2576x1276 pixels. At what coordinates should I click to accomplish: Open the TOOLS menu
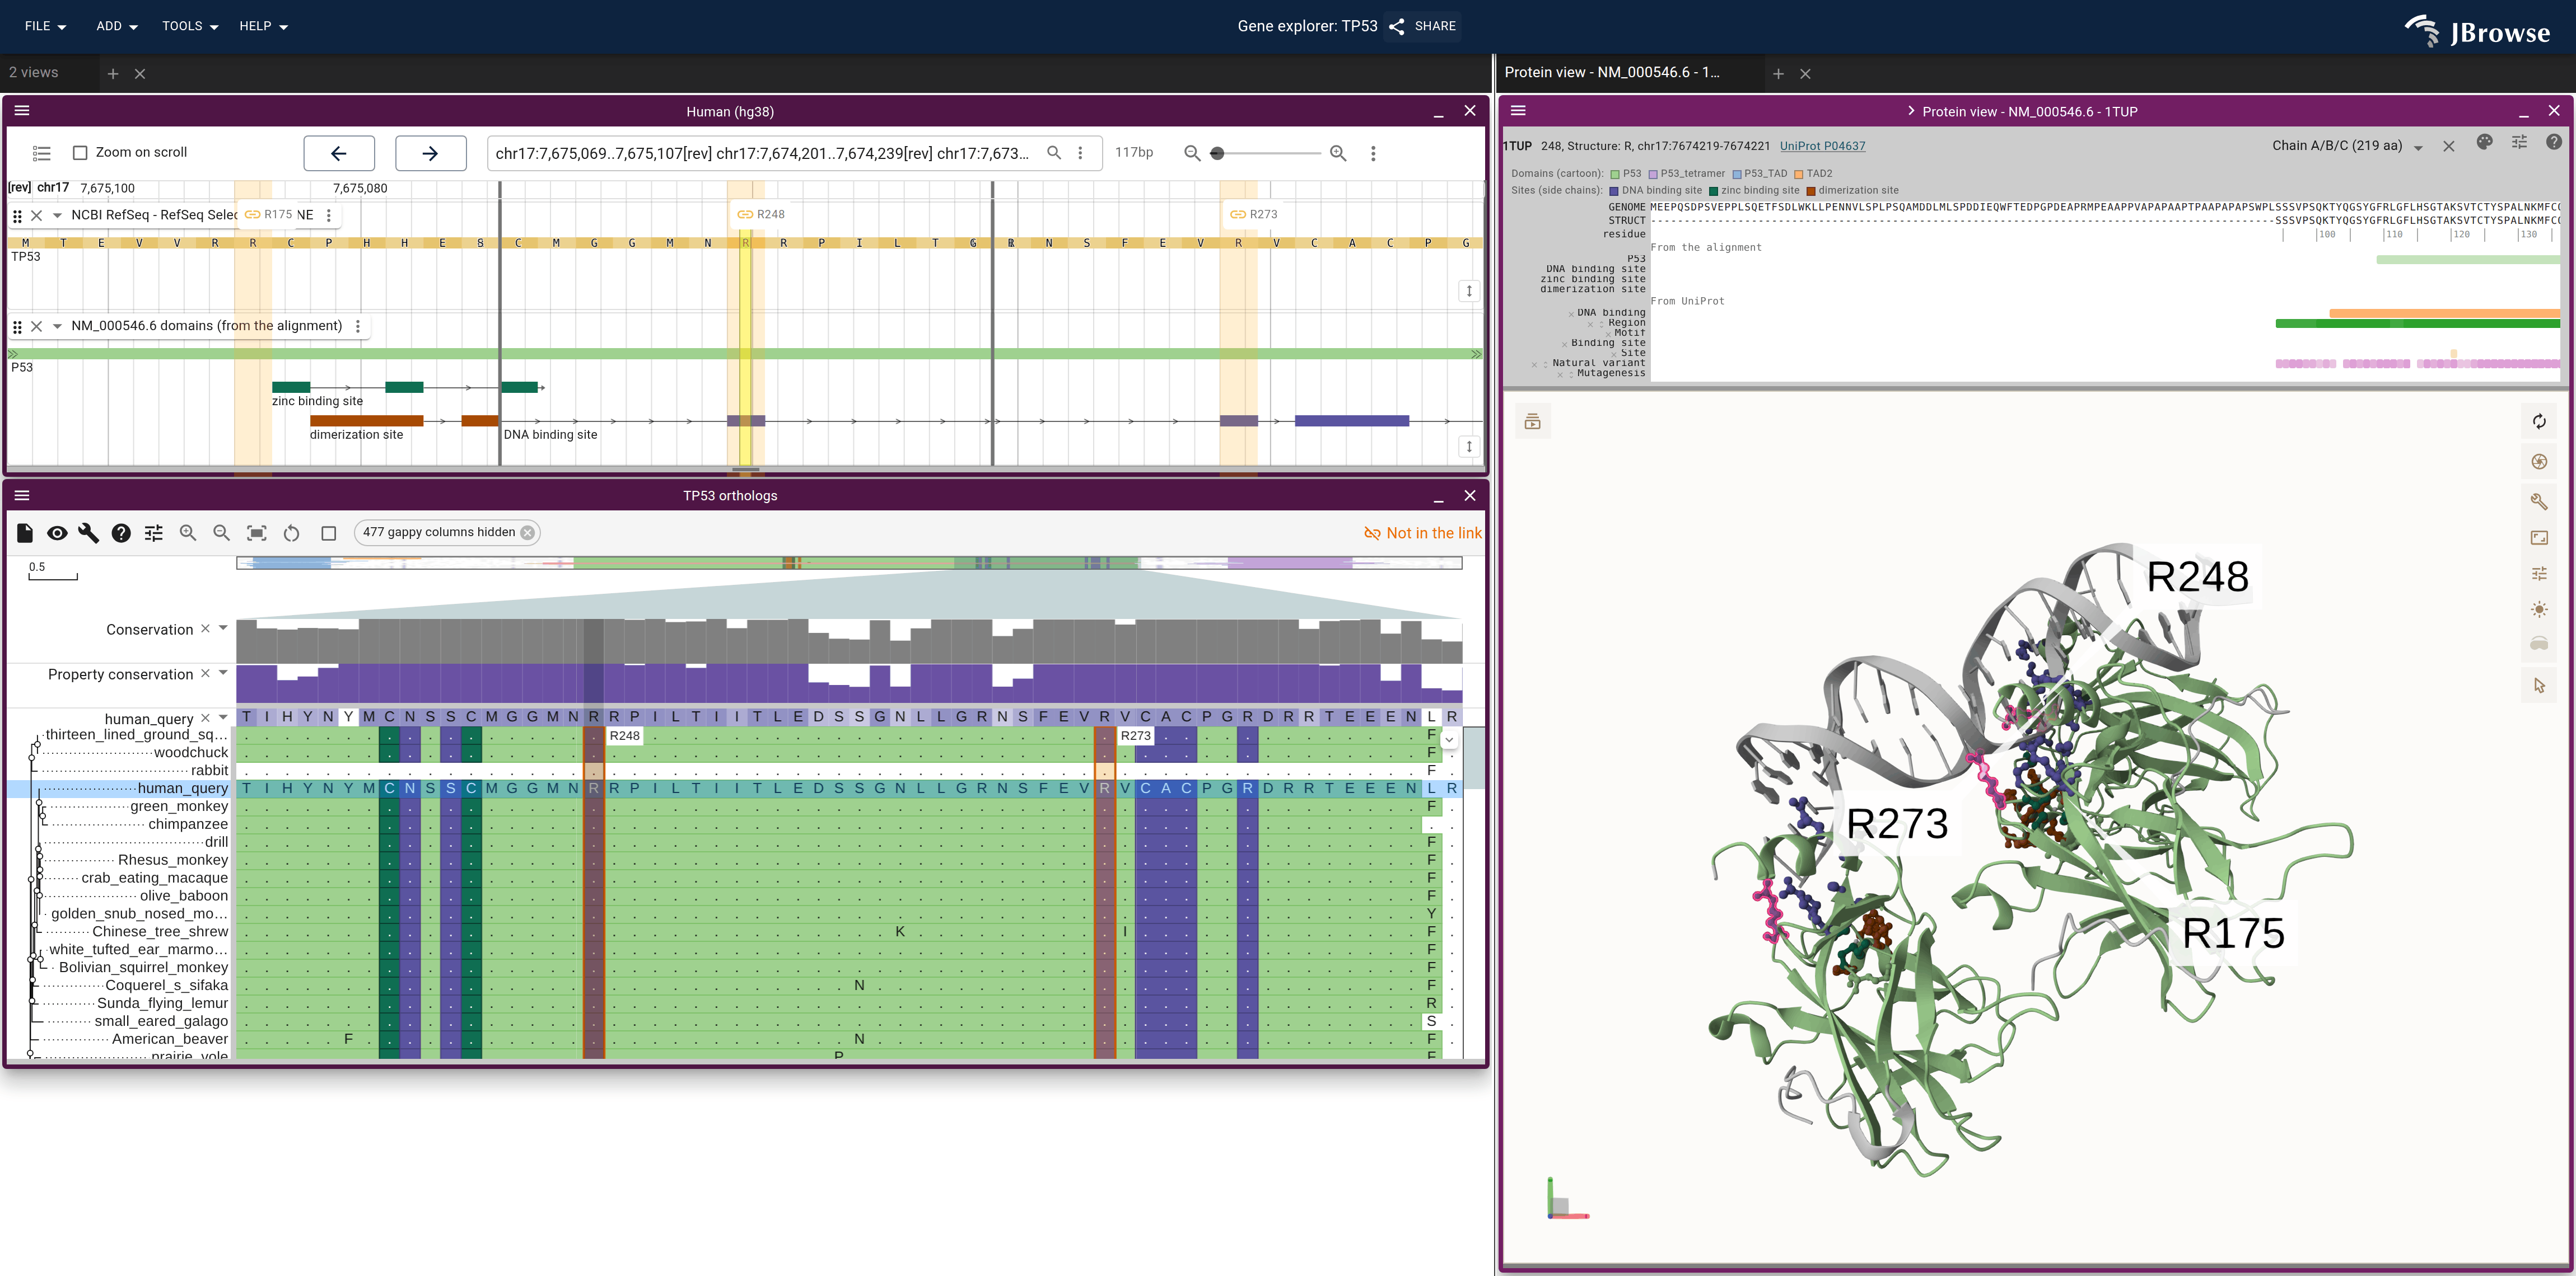point(190,26)
